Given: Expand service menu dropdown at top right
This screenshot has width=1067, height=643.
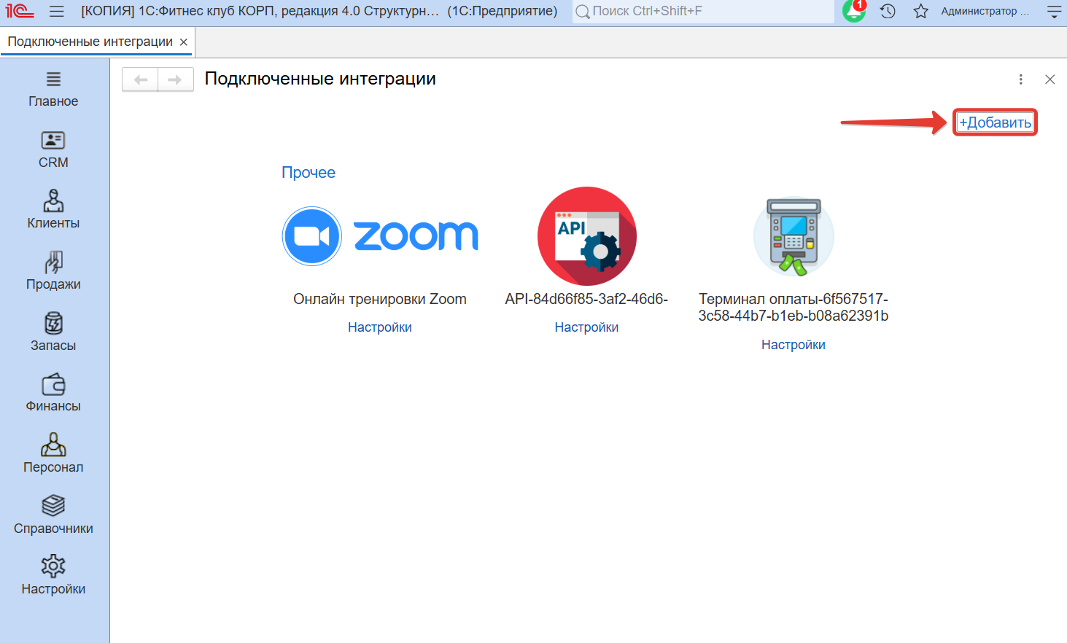Looking at the screenshot, I should [1054, 11].
